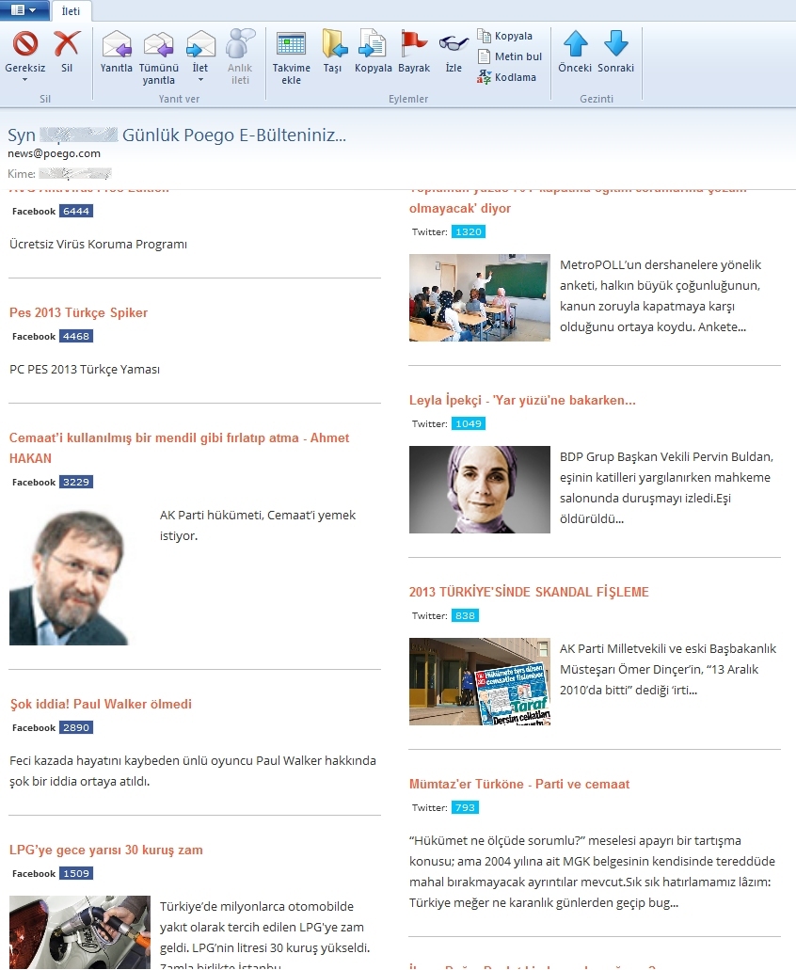
Task: Go to previous message with Önceki
Action: pyautogui.click(x=575, y=50)
